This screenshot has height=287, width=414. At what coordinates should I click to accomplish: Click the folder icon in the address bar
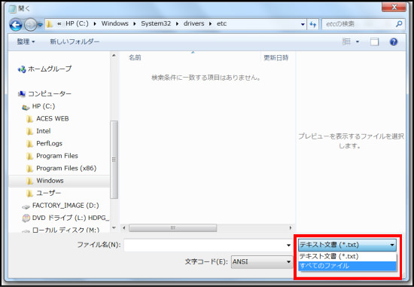tap(49, 24)
